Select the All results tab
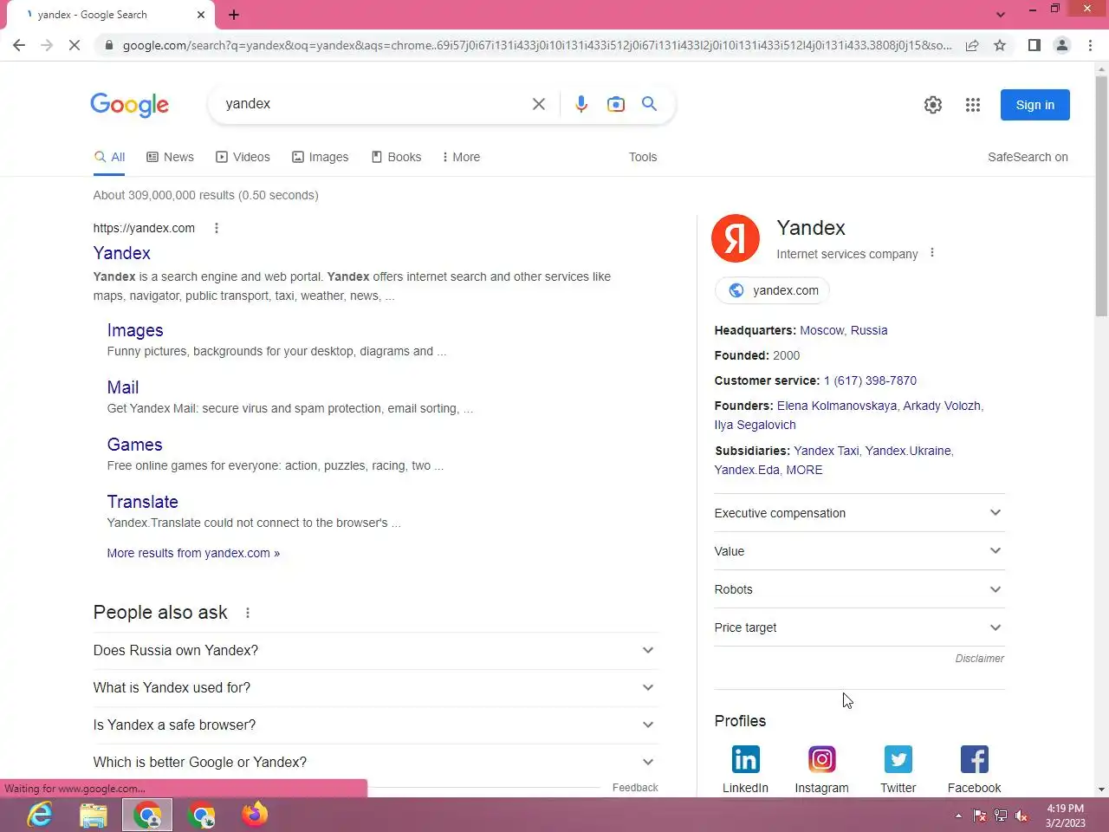Viewport: 1109px width, 832px height. coord(109,157)
